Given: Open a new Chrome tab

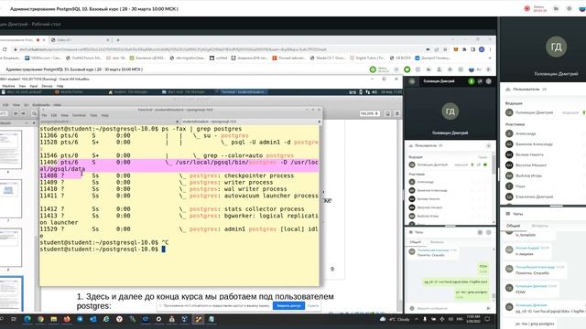Looking at the screenshot, I should (118, 40).
